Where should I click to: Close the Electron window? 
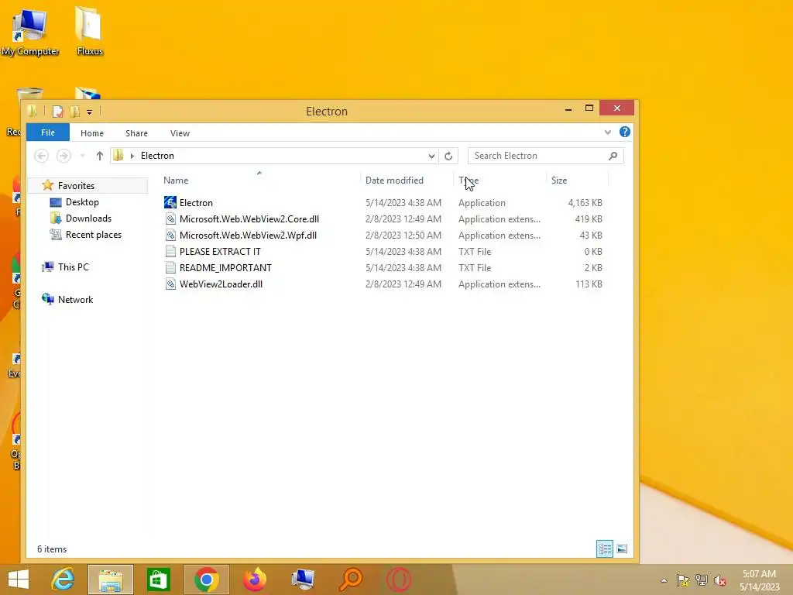pos(616,108)
